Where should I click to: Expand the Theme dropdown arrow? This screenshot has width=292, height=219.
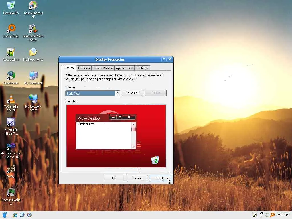(118, 93)
